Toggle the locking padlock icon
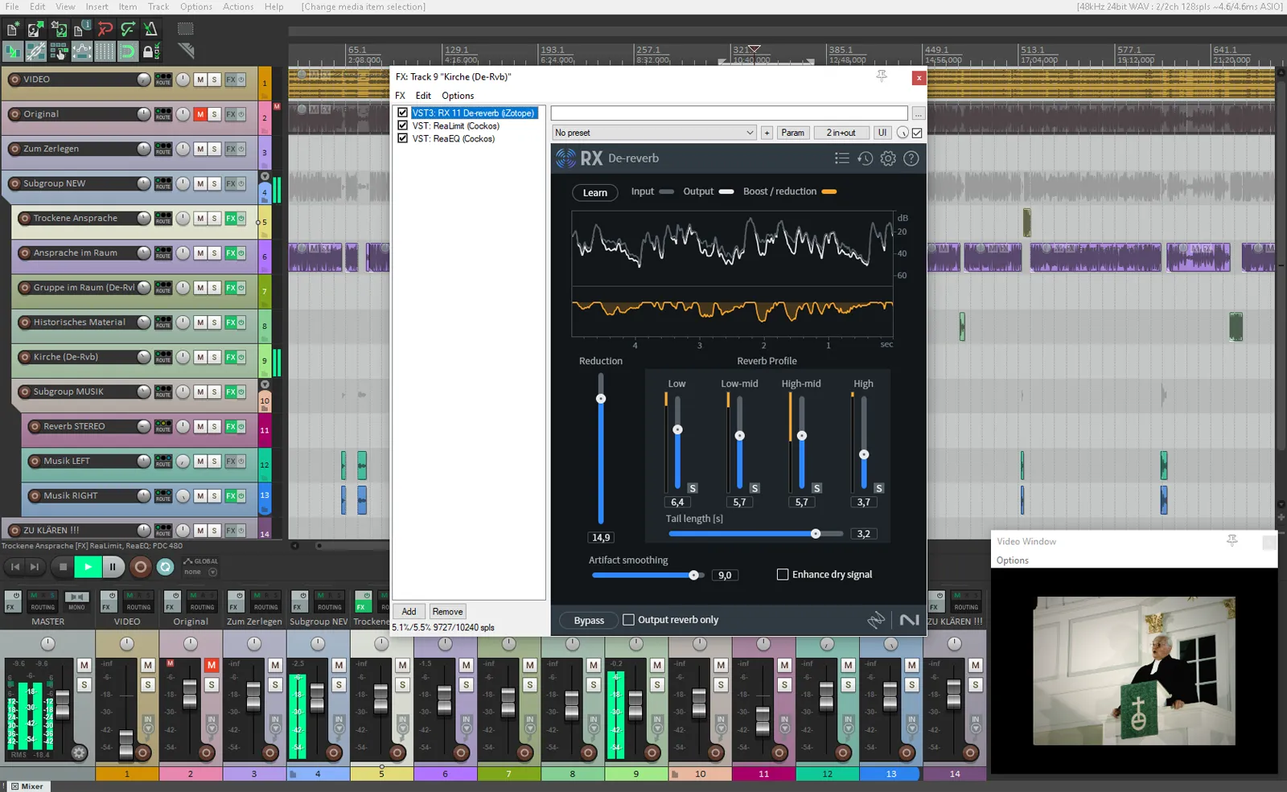This screenshot has width=1287, height=792. pyautogui.click(x=149, y=52)
